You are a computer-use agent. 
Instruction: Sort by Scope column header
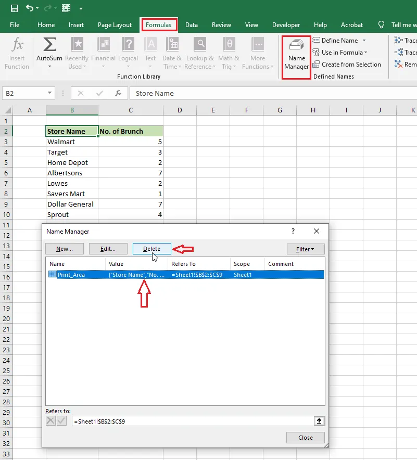(247, 264)
